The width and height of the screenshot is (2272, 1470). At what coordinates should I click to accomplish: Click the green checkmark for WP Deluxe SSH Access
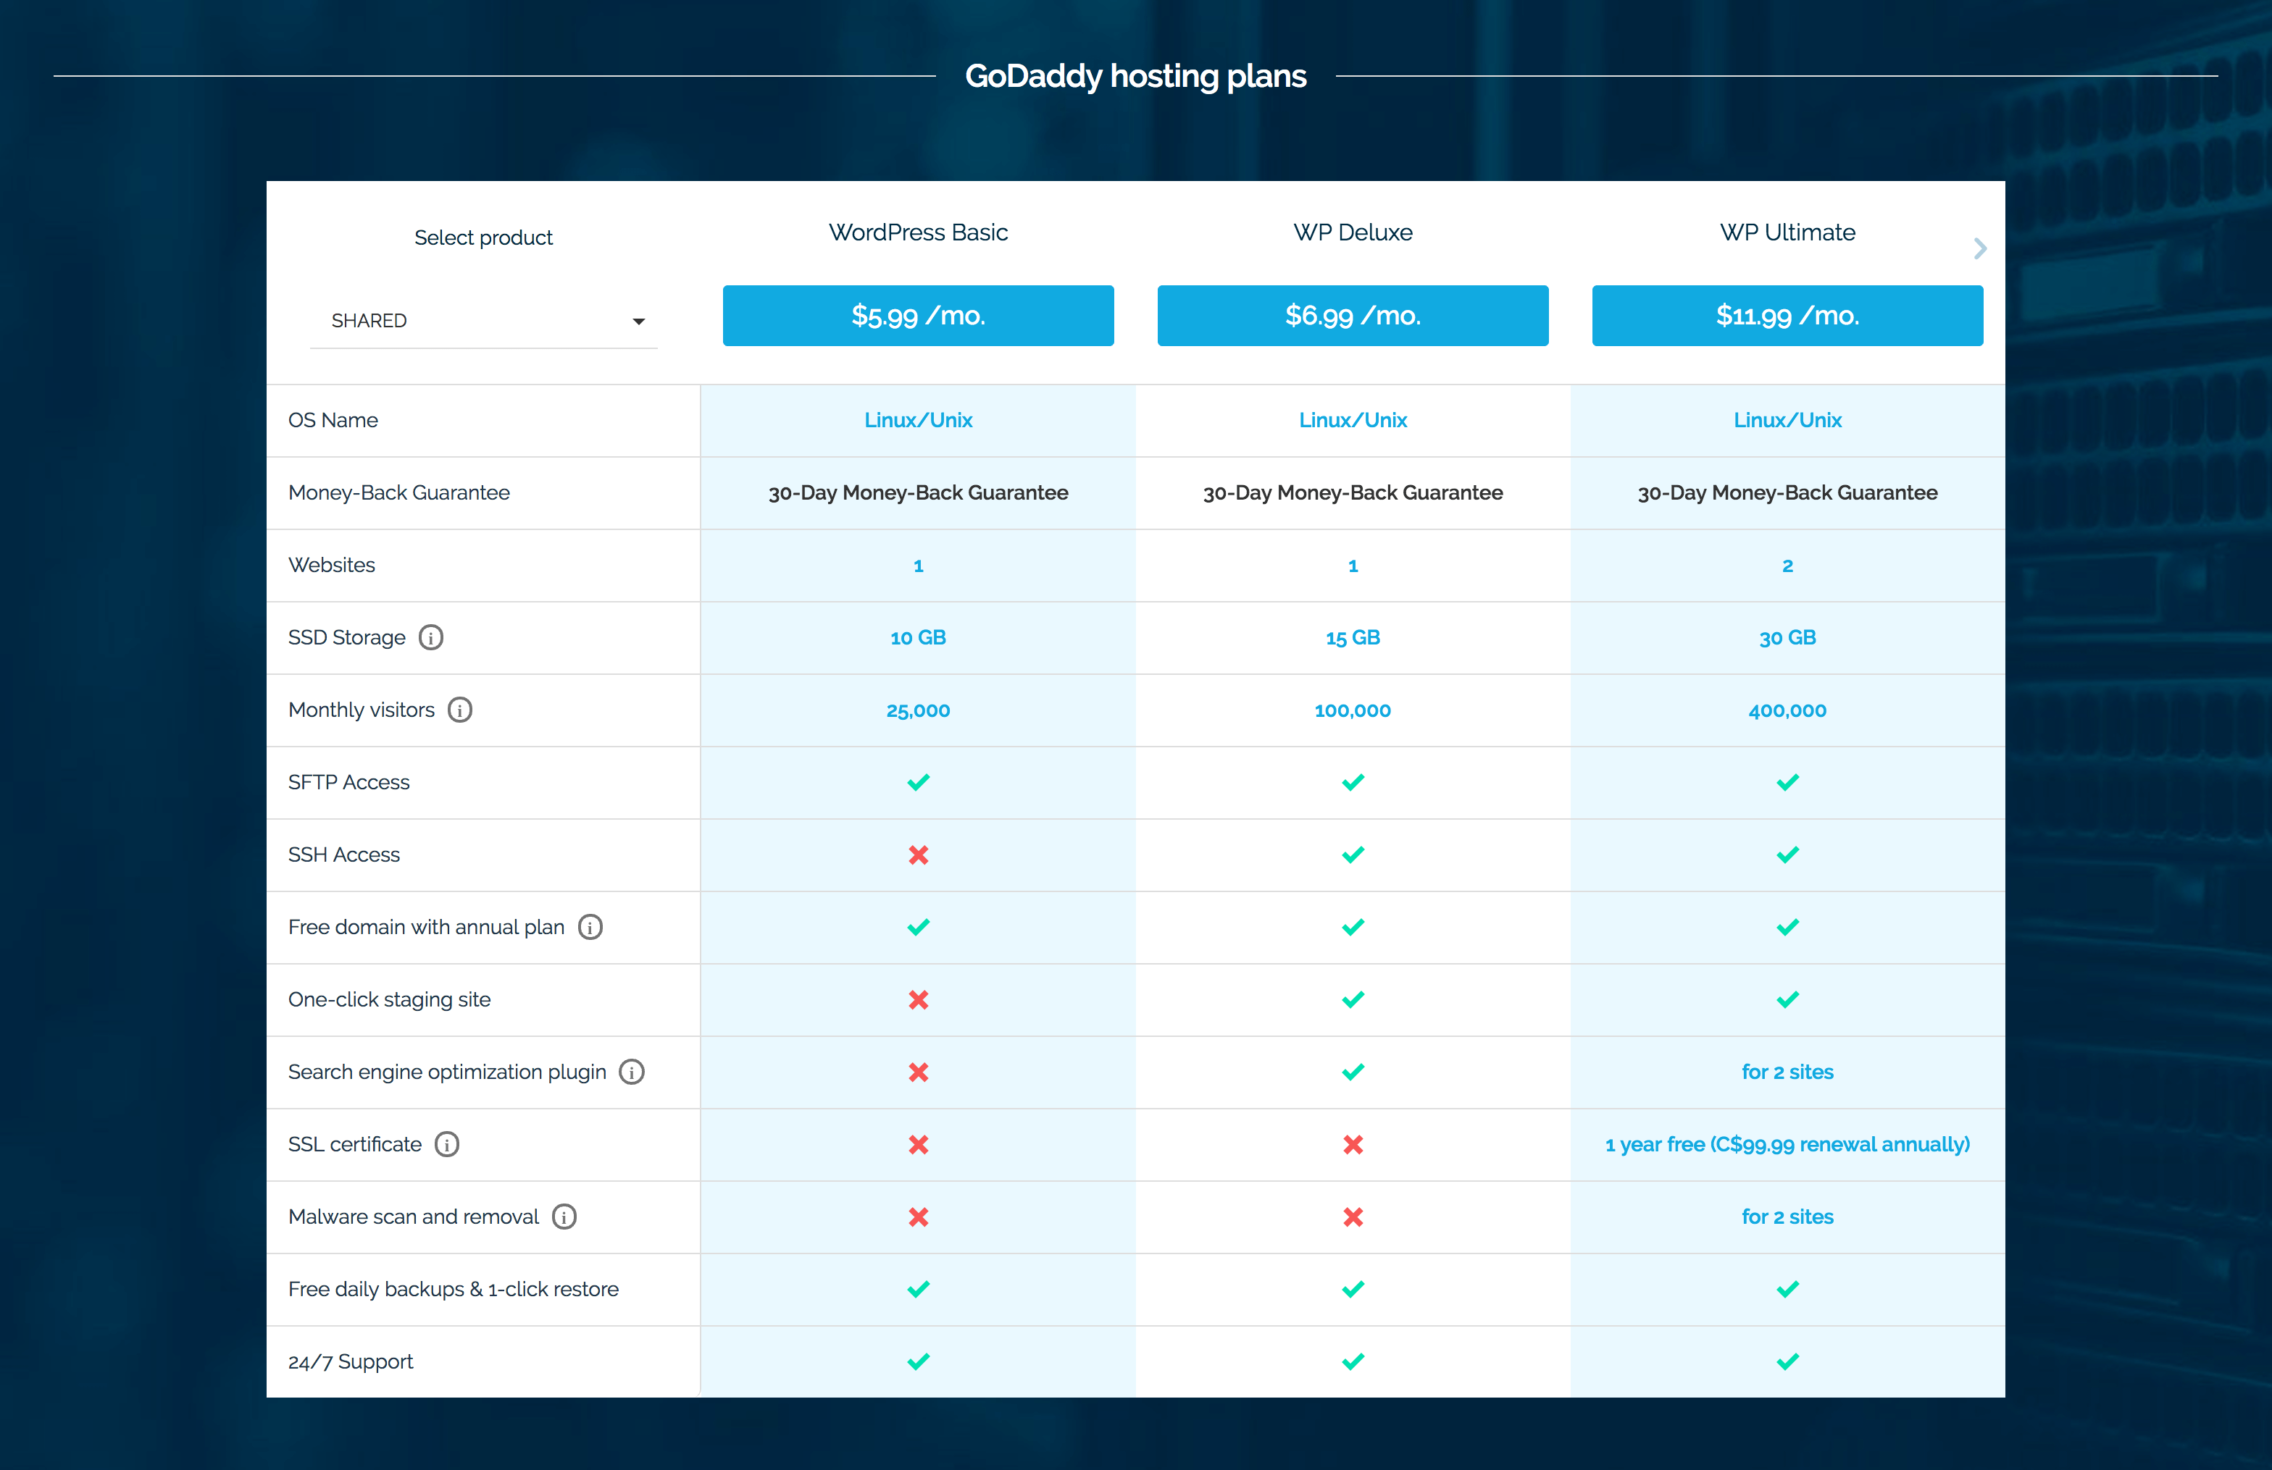tap(1353, 854)
